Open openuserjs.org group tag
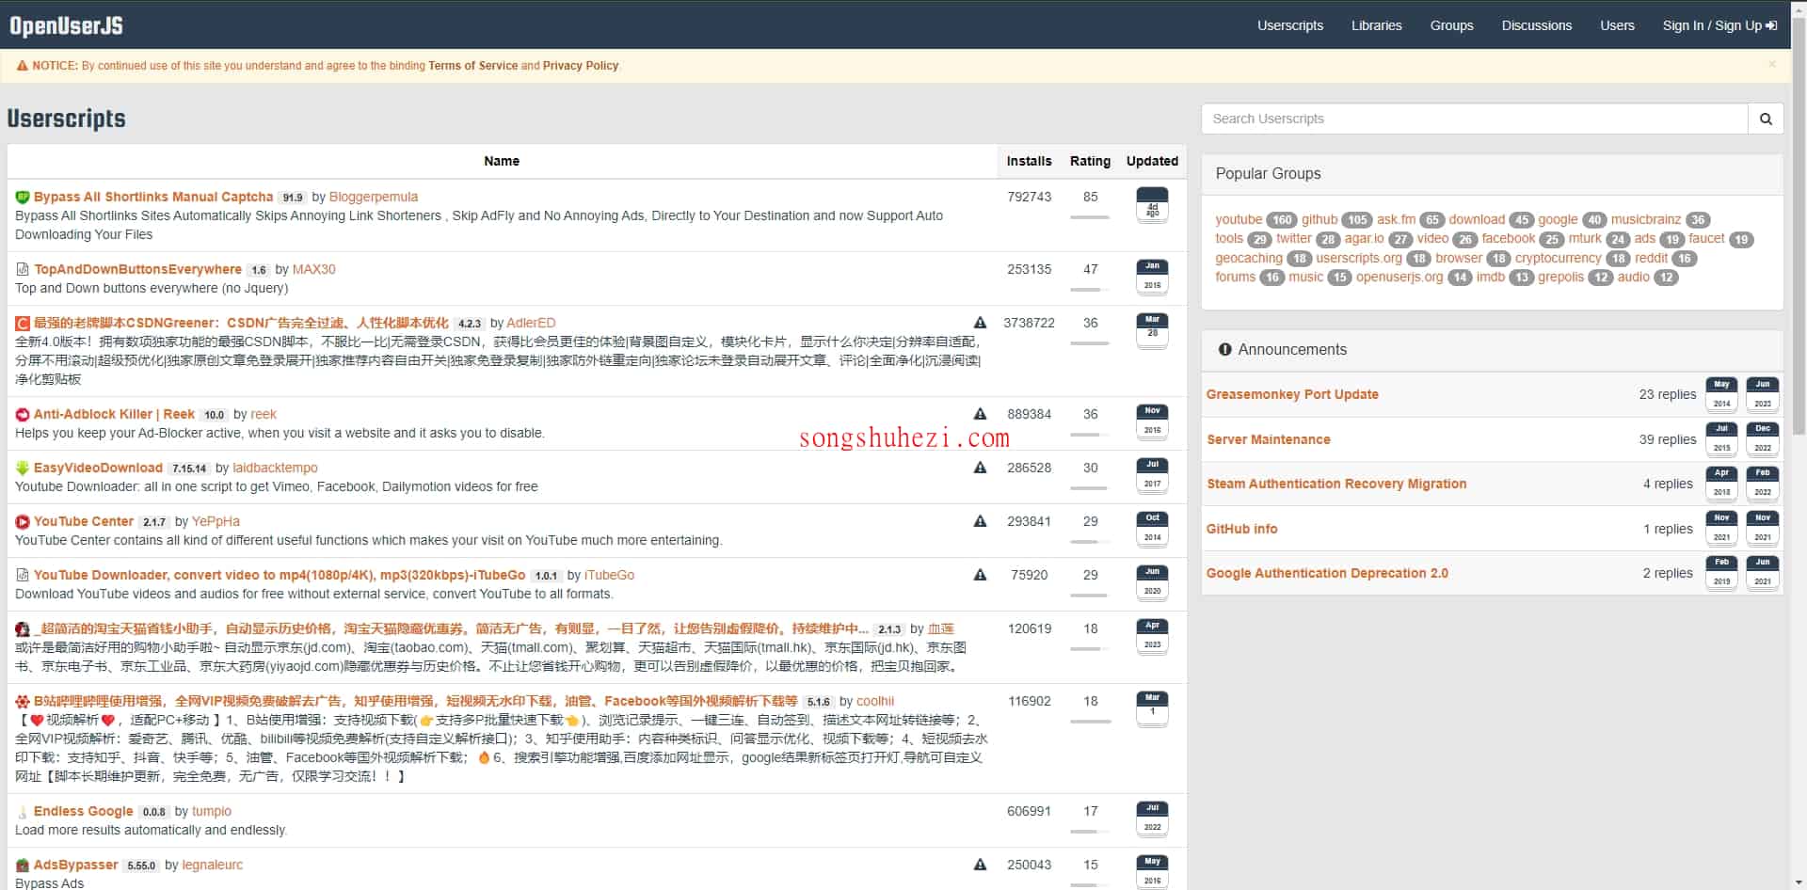Viewport: 1807px width, 890px height. (1399, 277)
